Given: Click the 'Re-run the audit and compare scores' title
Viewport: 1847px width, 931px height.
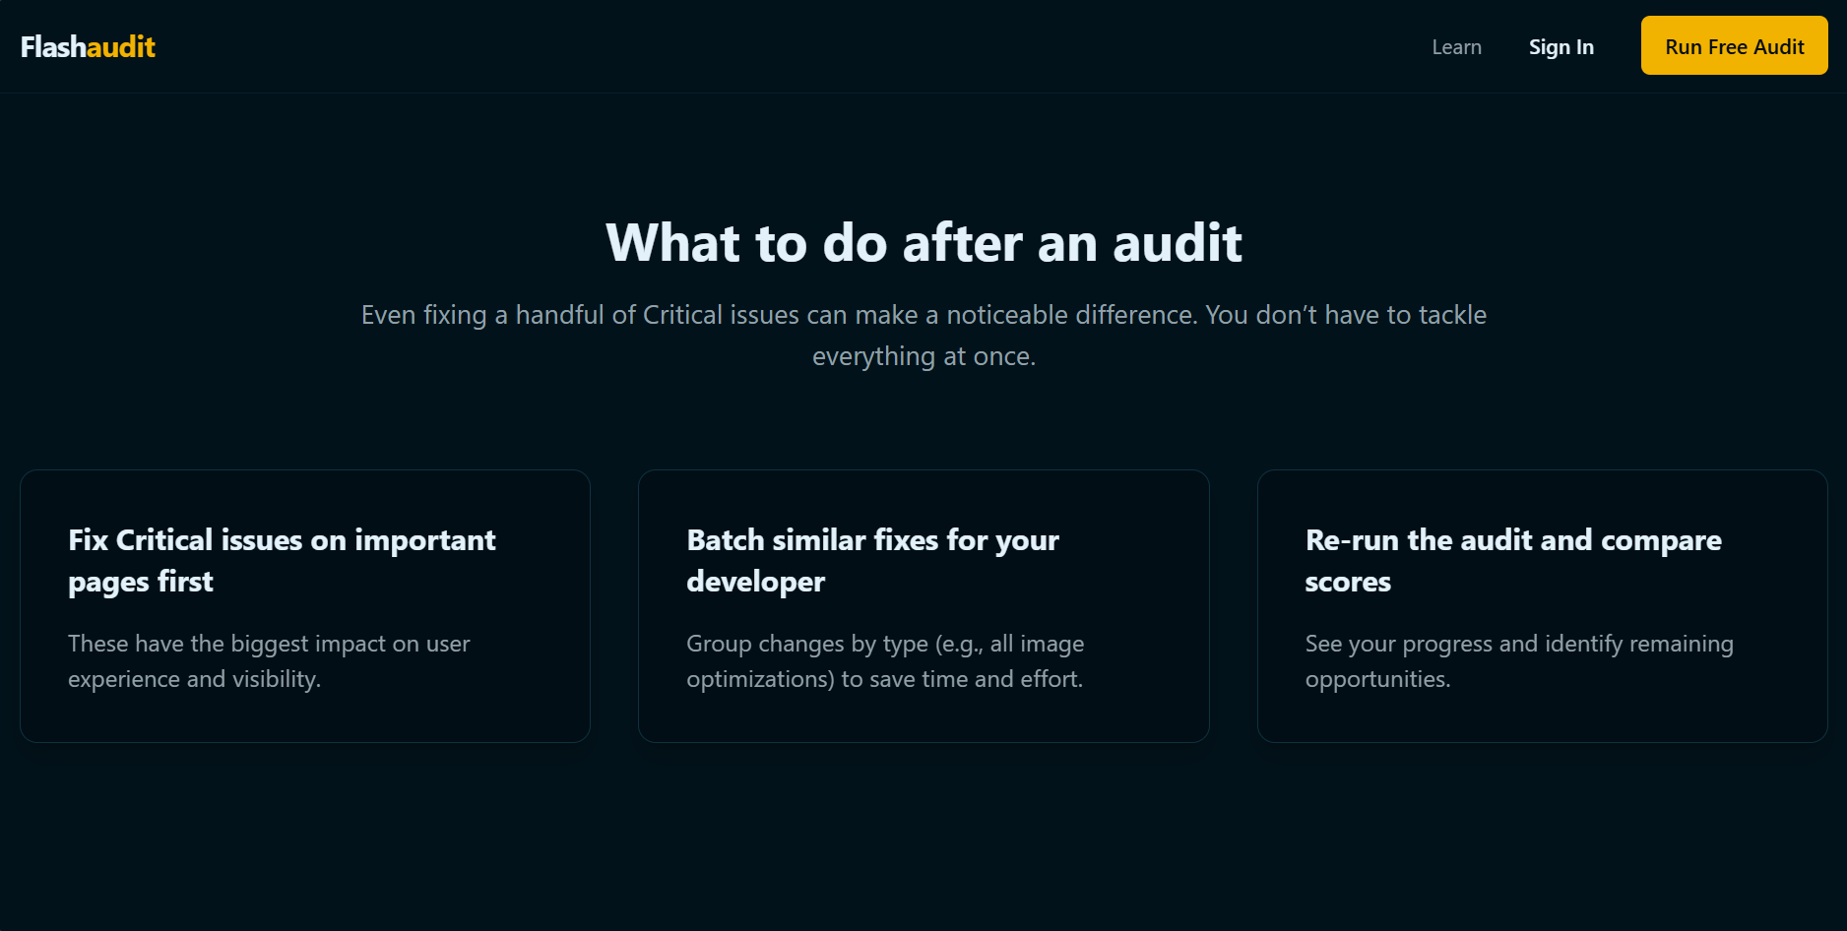Looking at the screenshot, I should tap(1513, 561).
